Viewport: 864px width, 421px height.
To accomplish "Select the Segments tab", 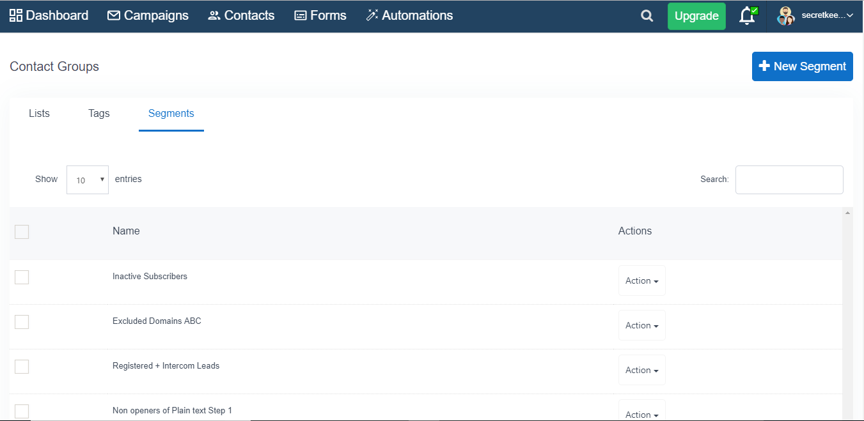I will [x=171, y=114].
